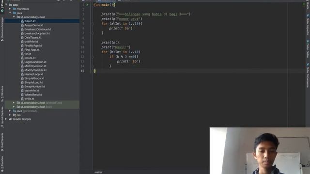The image size is (310, 174).
Task: Click the main() breadcrumb at editor bottom
Action: tap(98, 172)
